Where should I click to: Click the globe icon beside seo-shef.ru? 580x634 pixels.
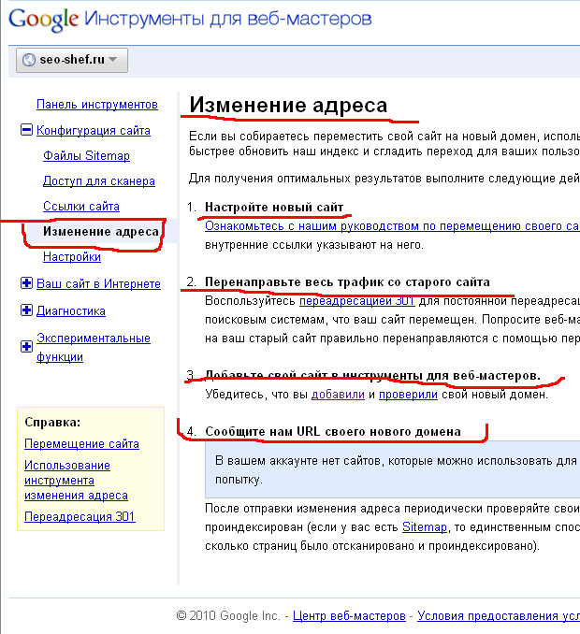click(28, 60)
